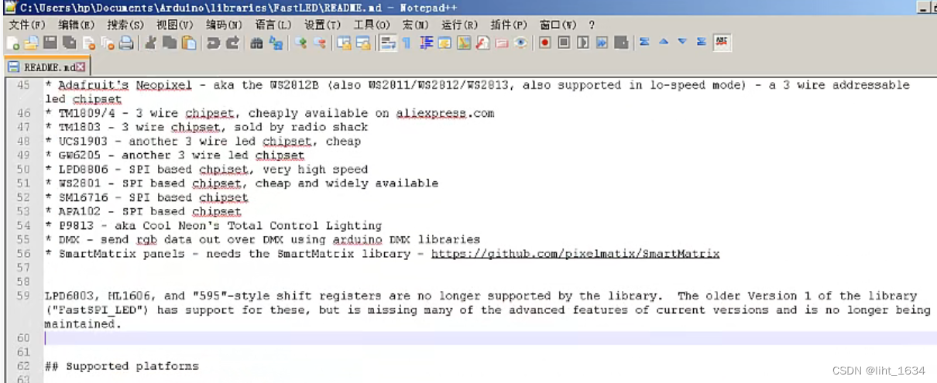Open the 编辑(E) menu
The width and height of the screenshot is (937, 383).
[75, 25]
